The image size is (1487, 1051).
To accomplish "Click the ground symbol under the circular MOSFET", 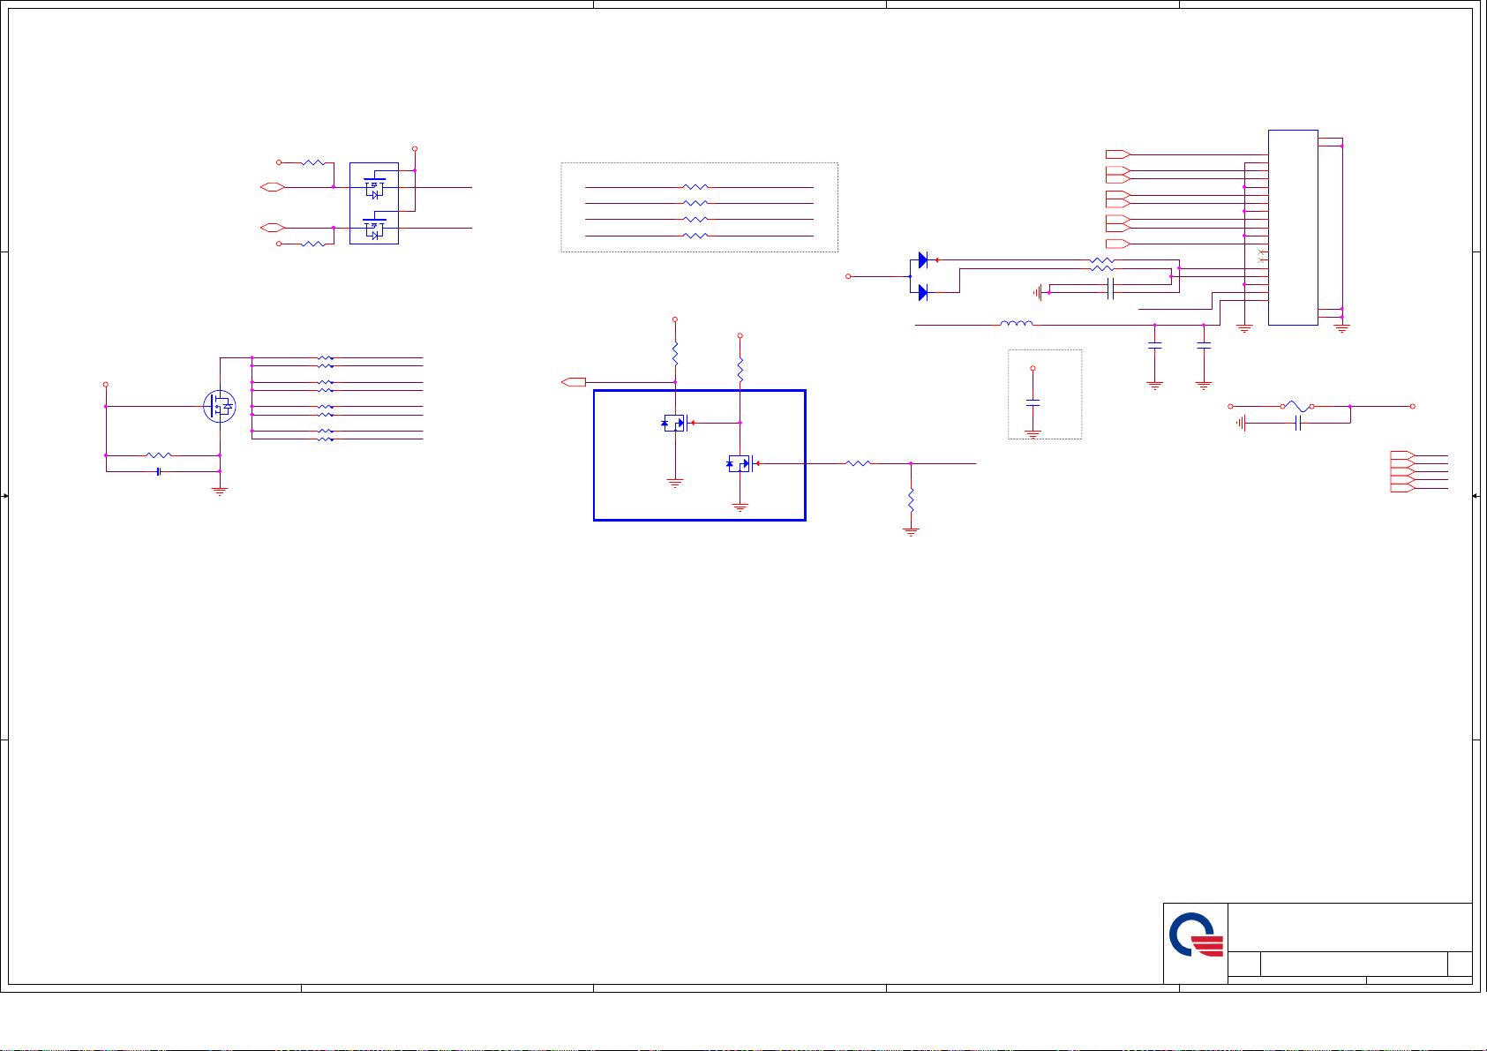I will tap(220, 491).
